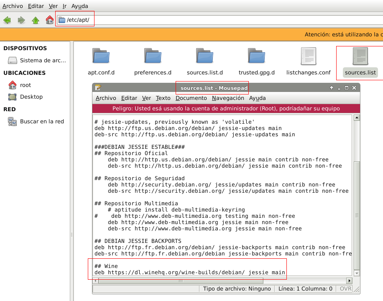The width and height of the screenshot is (383, 301).
Task: Open the sources.list.d folder
Action: (x=205, y=62)
